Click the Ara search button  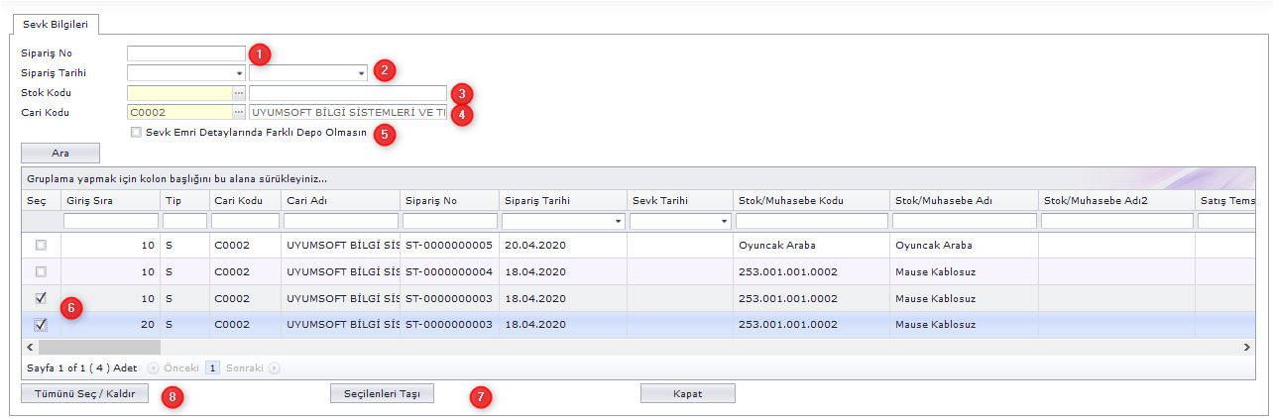pos(60,153)
